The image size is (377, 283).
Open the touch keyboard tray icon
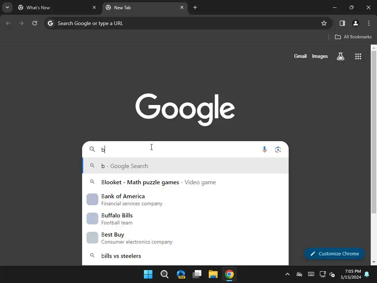pyautogui.click(x=311, y=274)
